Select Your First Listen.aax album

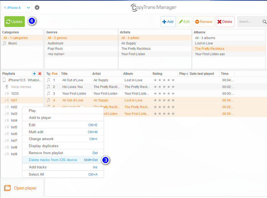coord(229,54)
